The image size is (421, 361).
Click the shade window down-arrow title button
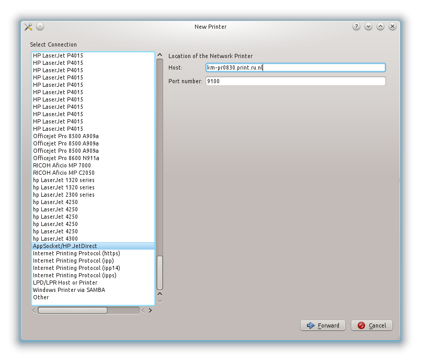tap(368, 27)
